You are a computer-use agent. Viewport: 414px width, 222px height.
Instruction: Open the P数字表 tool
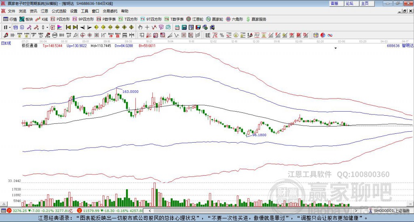tap(106, 19)
